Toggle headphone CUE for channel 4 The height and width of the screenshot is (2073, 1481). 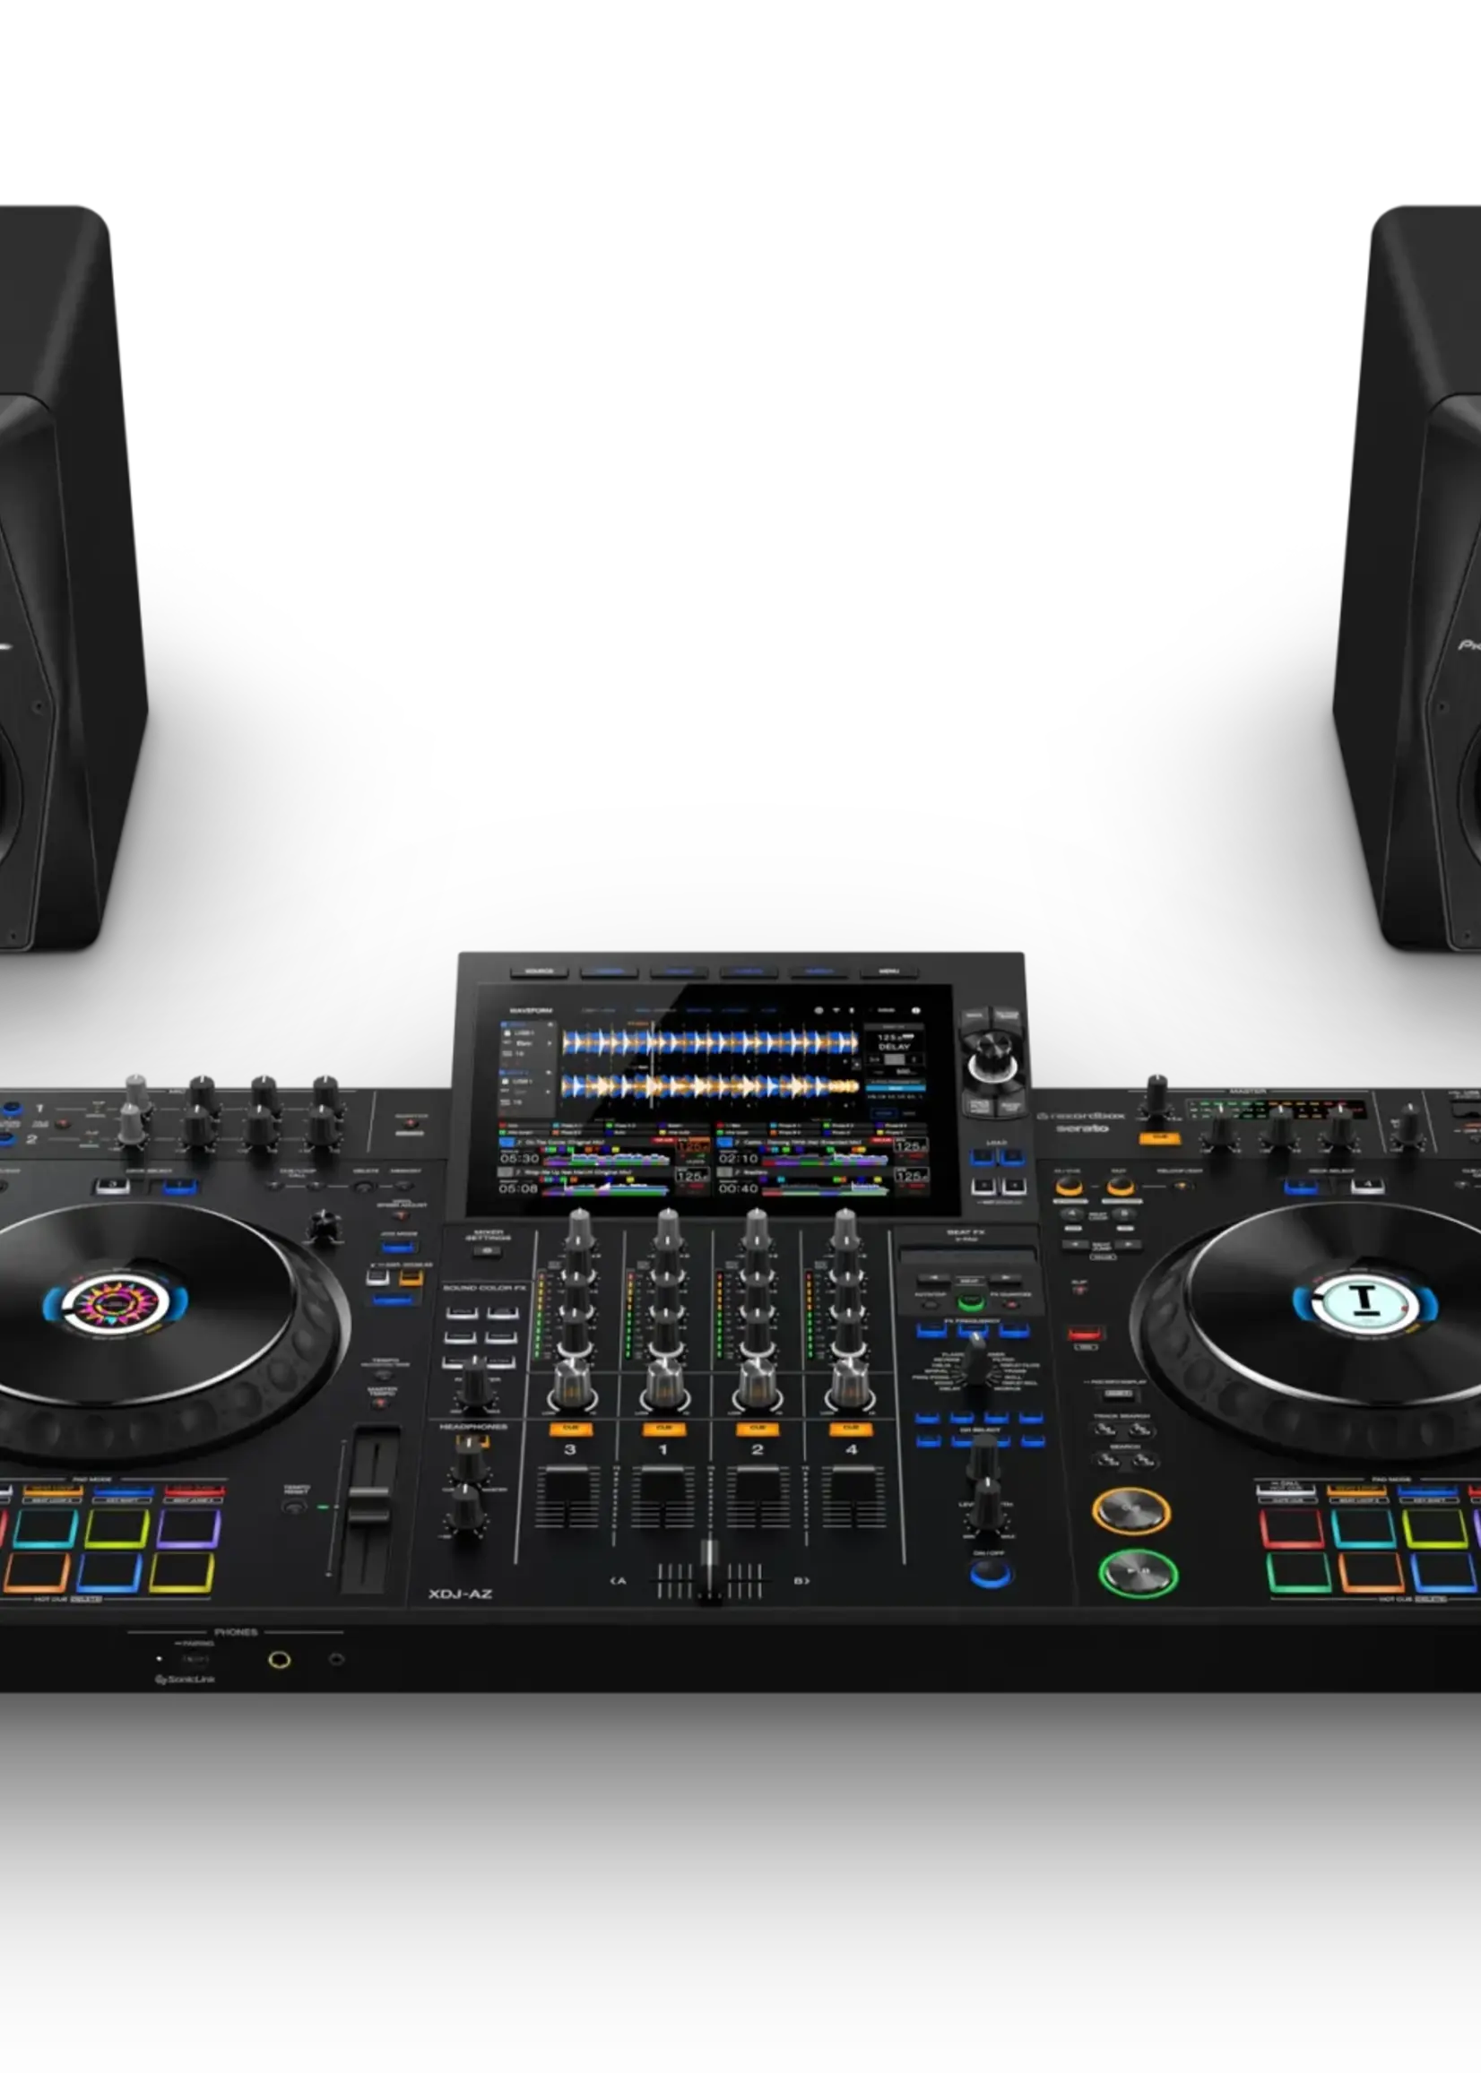pos(852,1429)
